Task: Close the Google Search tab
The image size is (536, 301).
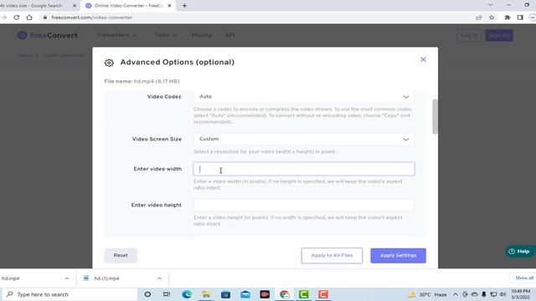Action: [75, 6]
